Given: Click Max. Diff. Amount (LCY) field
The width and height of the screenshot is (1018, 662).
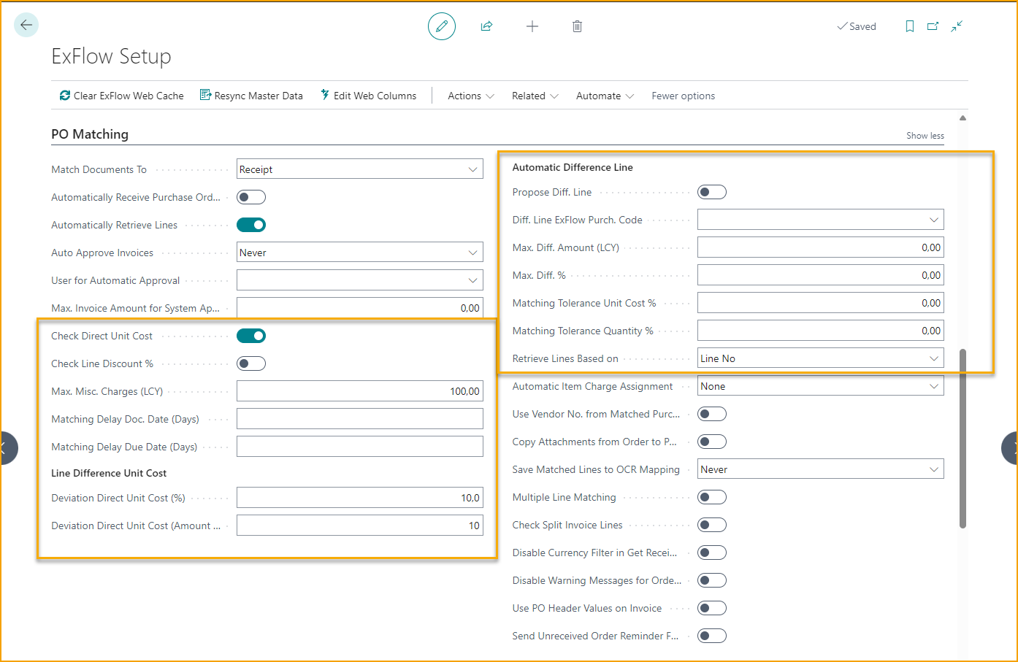Looking at the screenshot, I should [821, 247].
